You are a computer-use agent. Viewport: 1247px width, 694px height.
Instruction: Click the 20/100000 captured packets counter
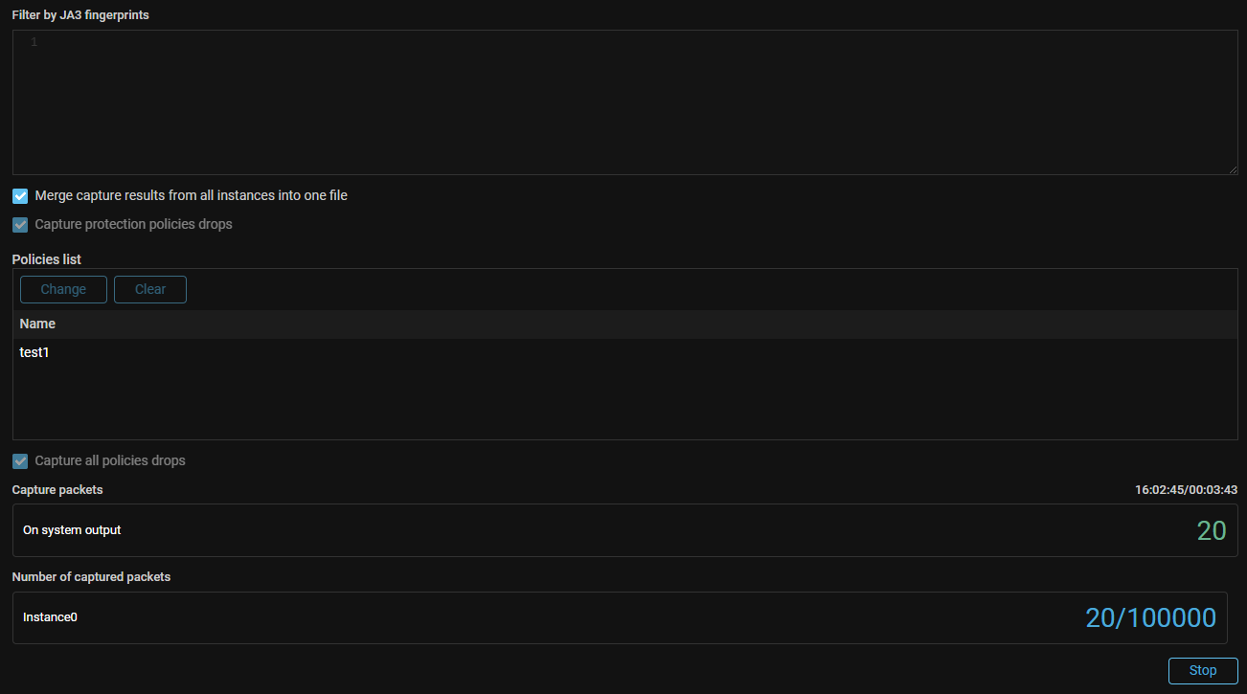coord(1150,617)
